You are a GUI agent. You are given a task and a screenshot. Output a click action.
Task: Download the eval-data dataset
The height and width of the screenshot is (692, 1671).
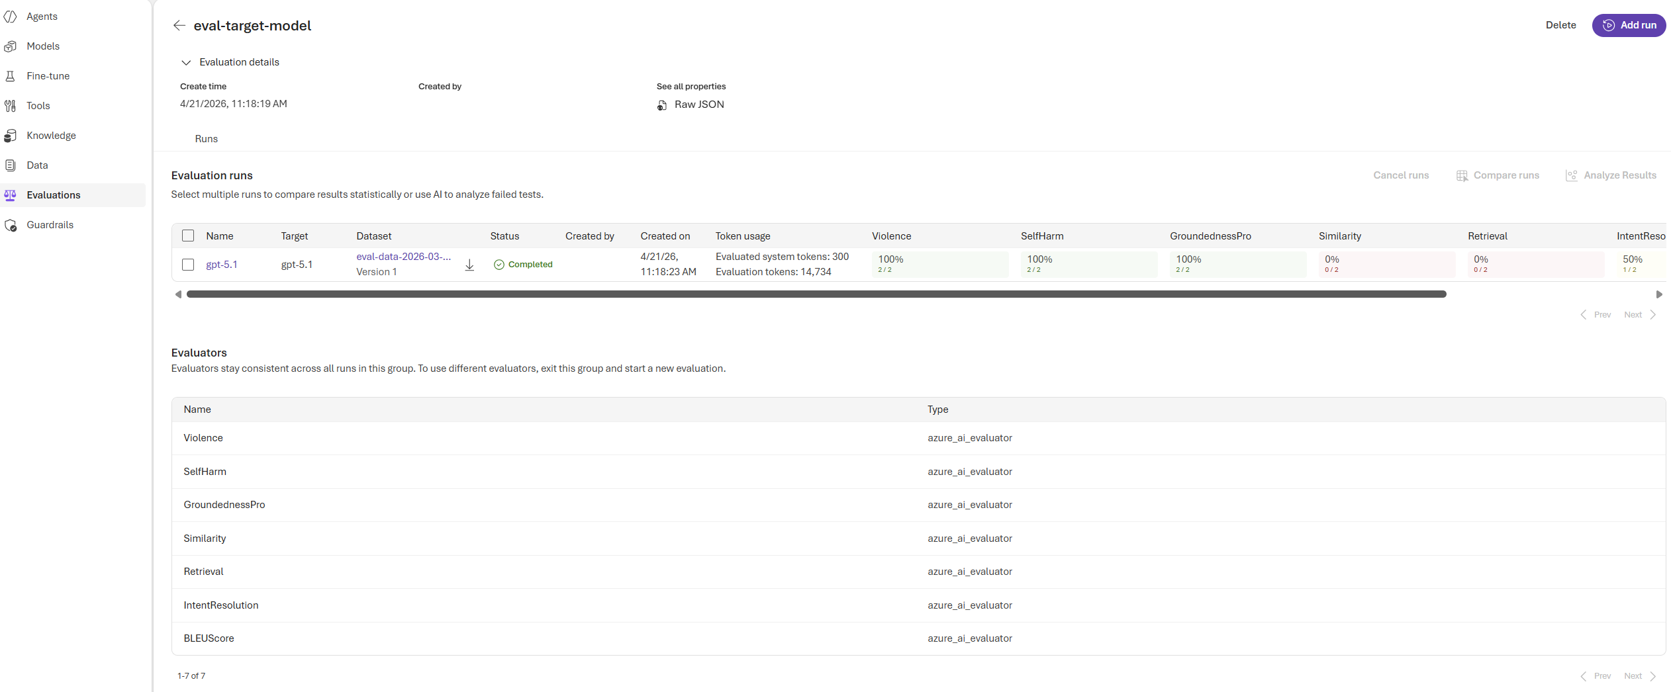469,265
